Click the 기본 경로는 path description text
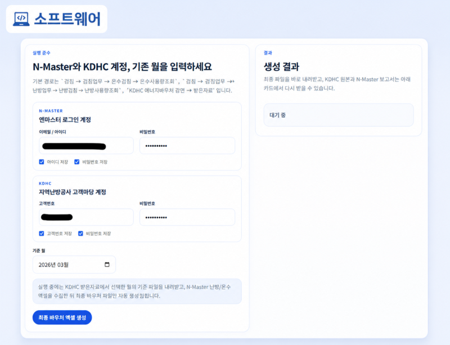The image size is (450, 345). click(x=133, y=86)
